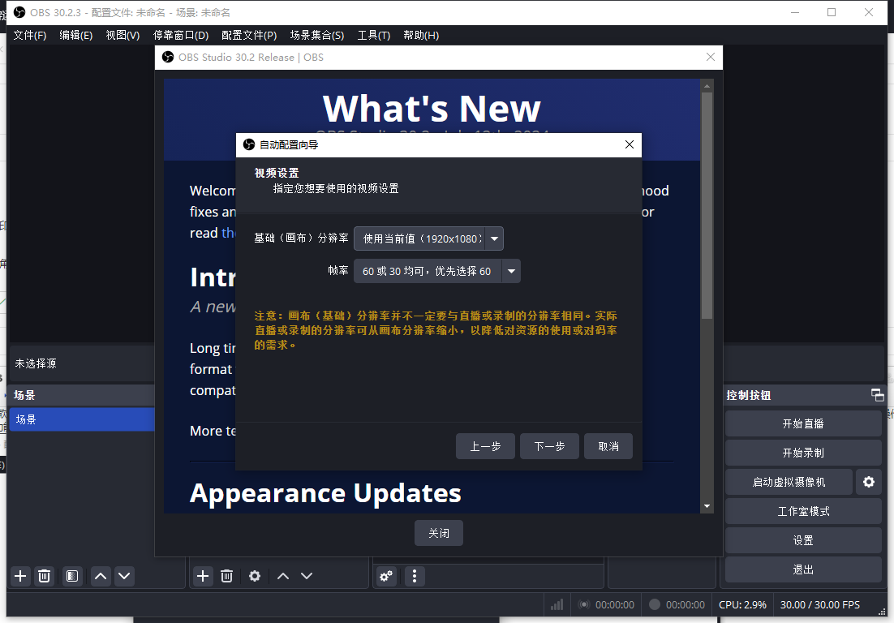The image size is (894, 623).
Task: Click 工作室模式 button
Action: pos(803,511)
